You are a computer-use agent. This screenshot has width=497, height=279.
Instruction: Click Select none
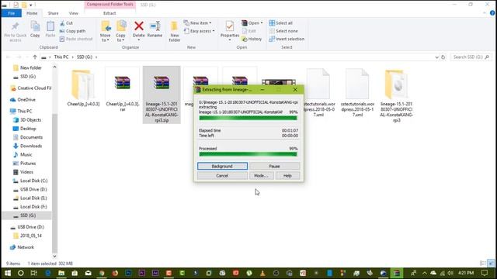click(283, 31)
